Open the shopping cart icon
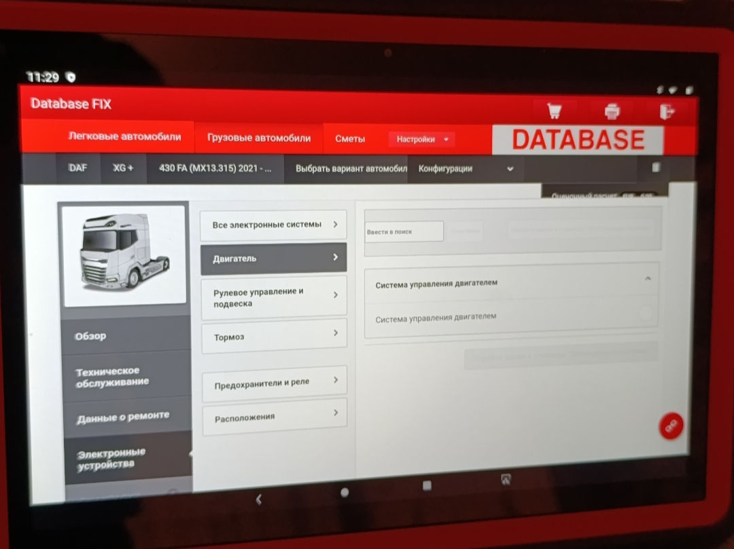 (x=555, y=111)
